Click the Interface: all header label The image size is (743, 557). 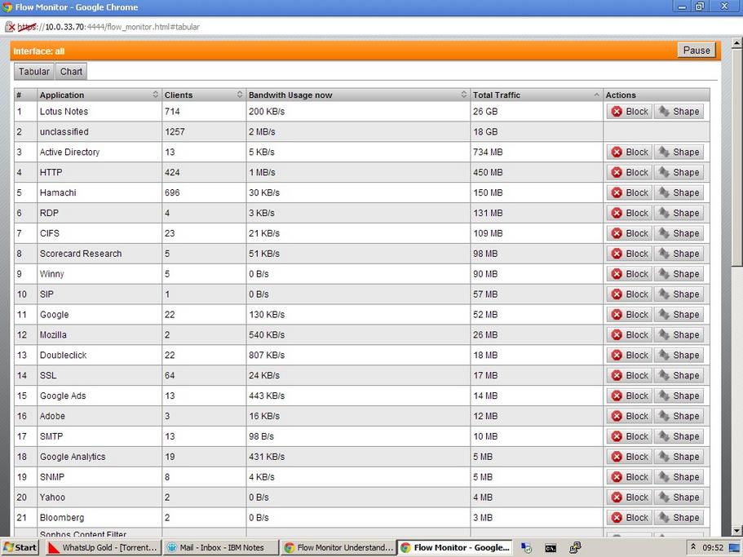click(39, 51)
